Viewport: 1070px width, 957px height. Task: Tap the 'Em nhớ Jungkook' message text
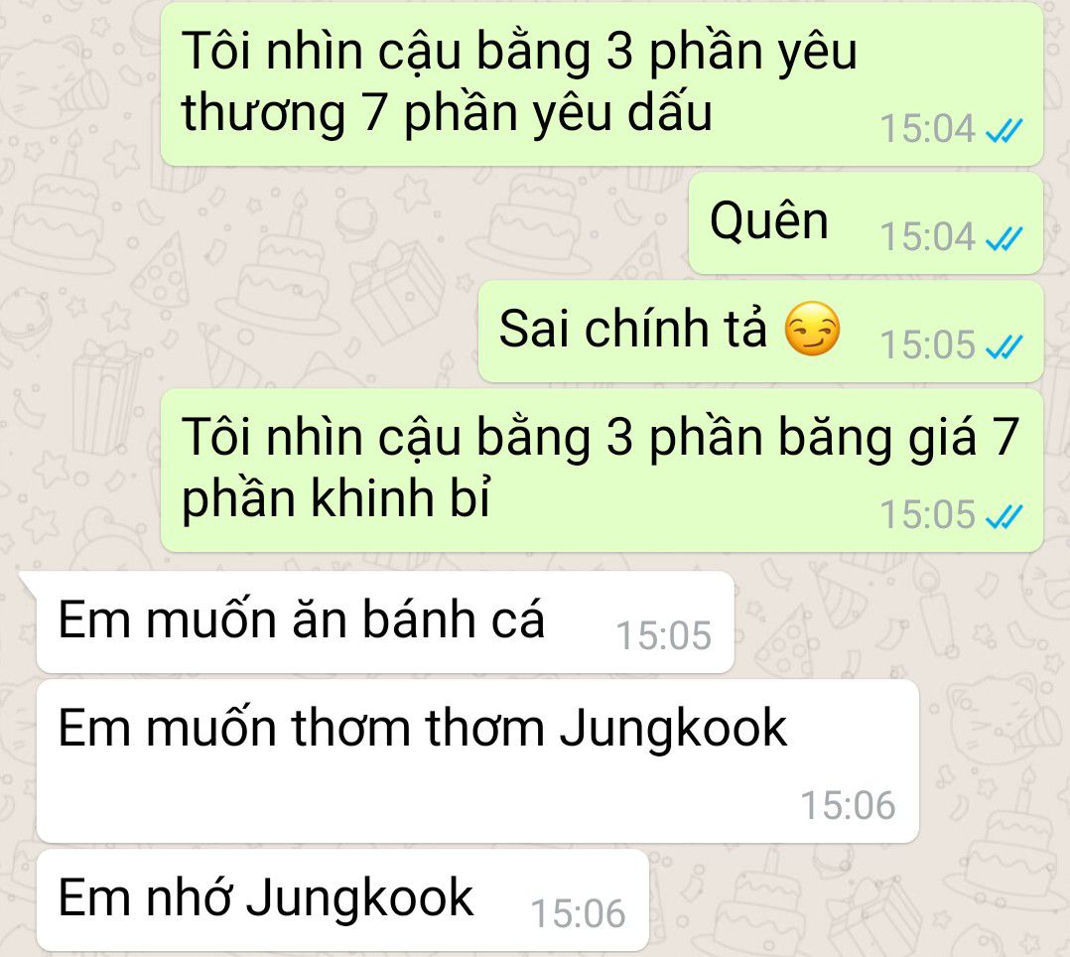point(265,898)
